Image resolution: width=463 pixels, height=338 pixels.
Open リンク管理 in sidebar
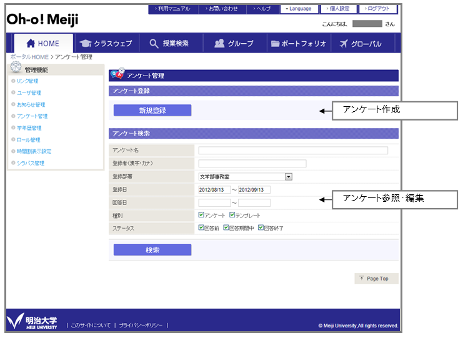(x=27, y=81)
